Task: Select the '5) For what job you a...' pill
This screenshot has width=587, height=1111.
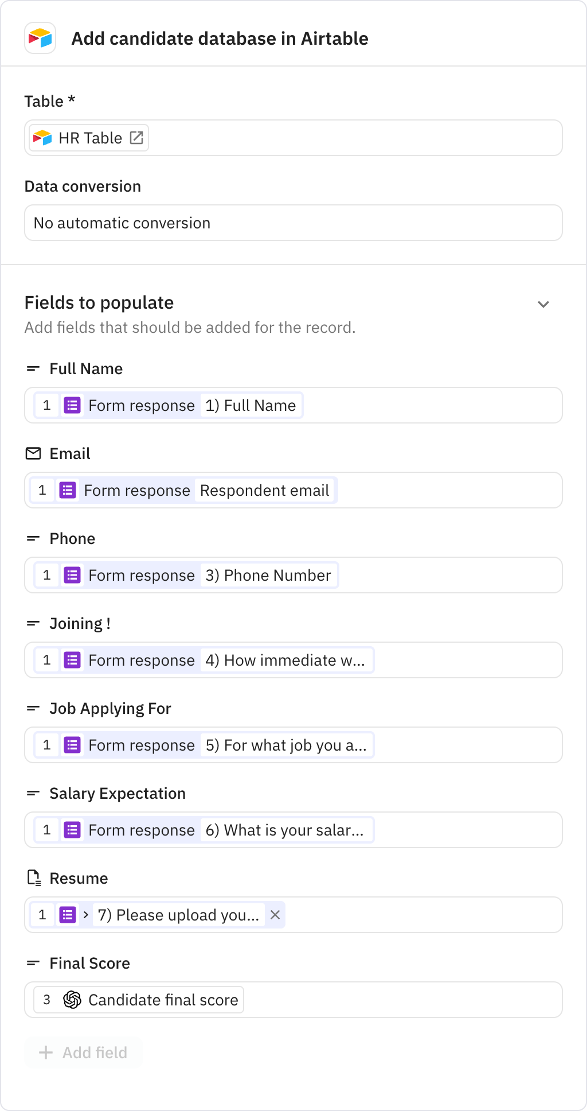Action: point(204,745)
